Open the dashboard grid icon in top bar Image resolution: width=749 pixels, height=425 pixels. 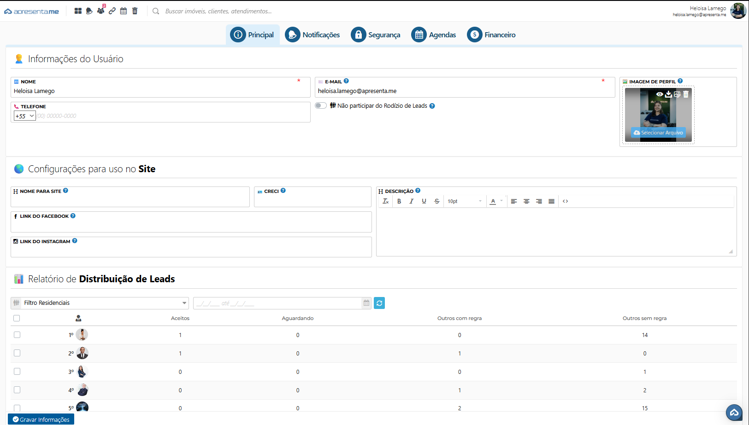coord(78,11)
